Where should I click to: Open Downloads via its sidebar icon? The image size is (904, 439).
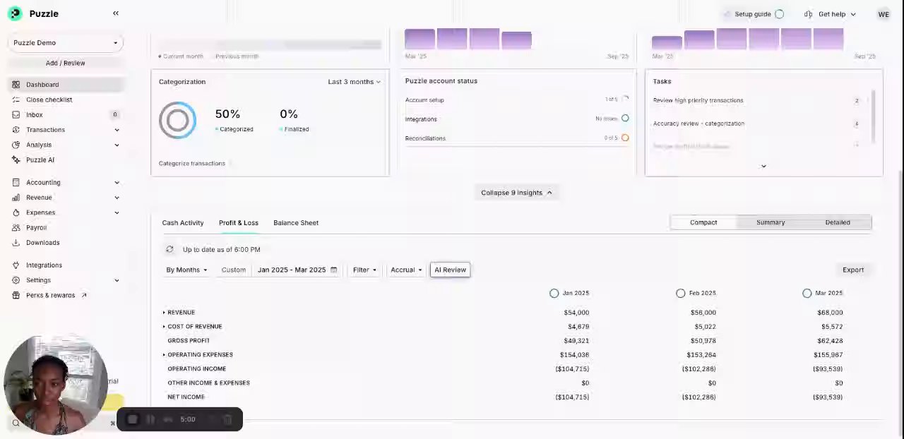[x=16, y=243]
